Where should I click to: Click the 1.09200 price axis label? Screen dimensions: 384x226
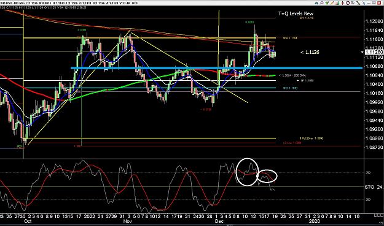point(374,129)
